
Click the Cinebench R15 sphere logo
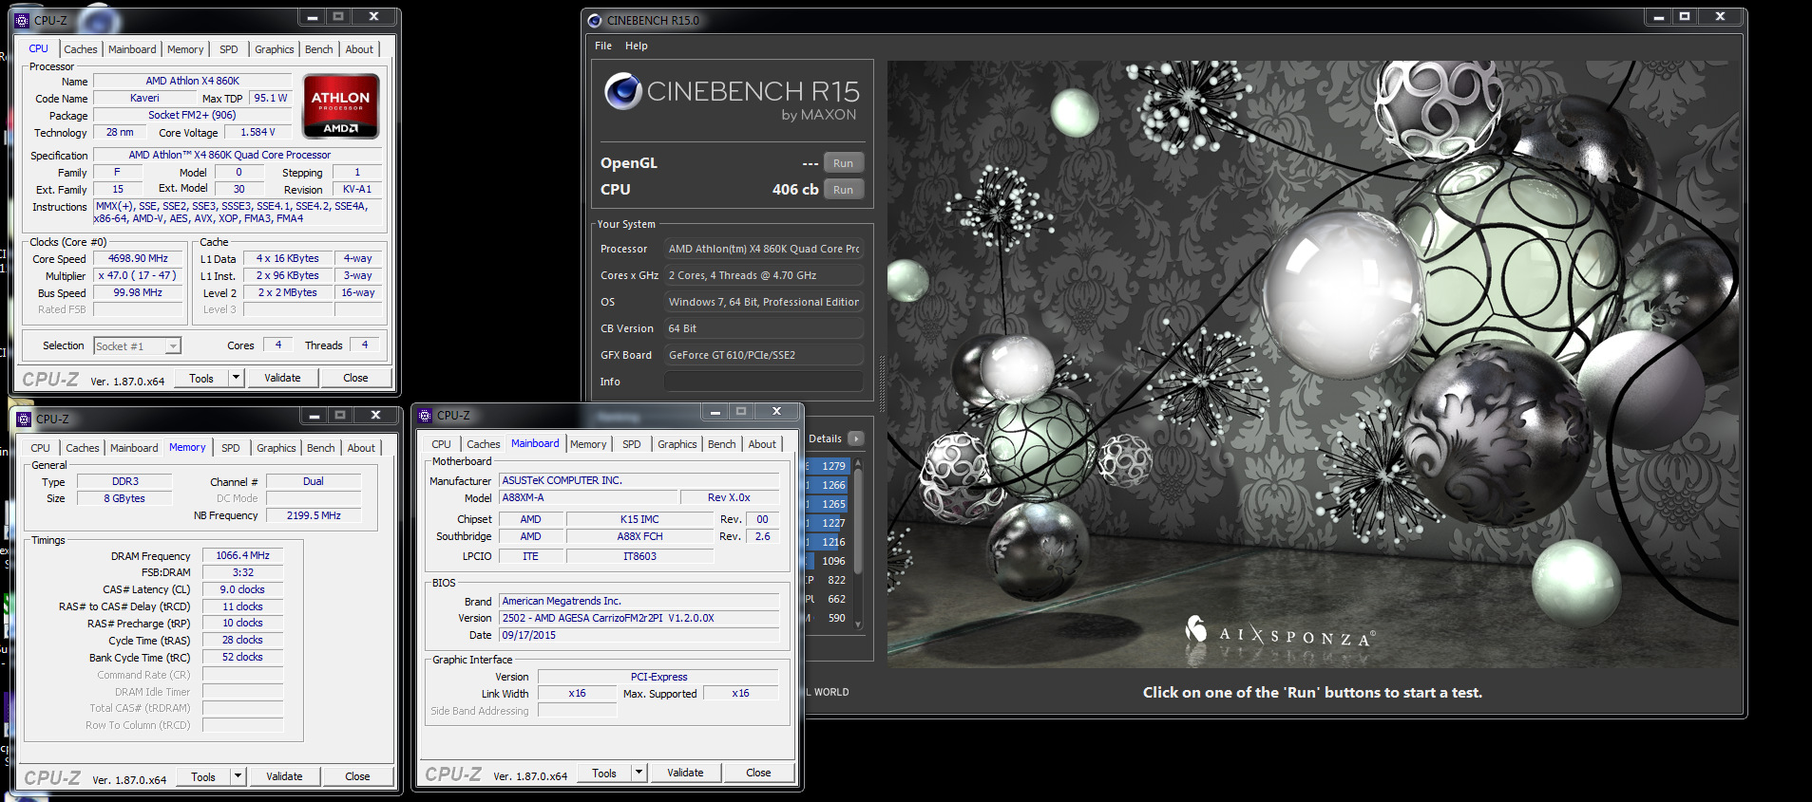623,91
